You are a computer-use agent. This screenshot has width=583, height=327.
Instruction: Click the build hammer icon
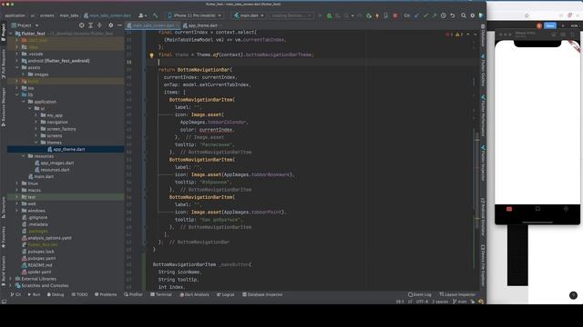tap(155, 15)
